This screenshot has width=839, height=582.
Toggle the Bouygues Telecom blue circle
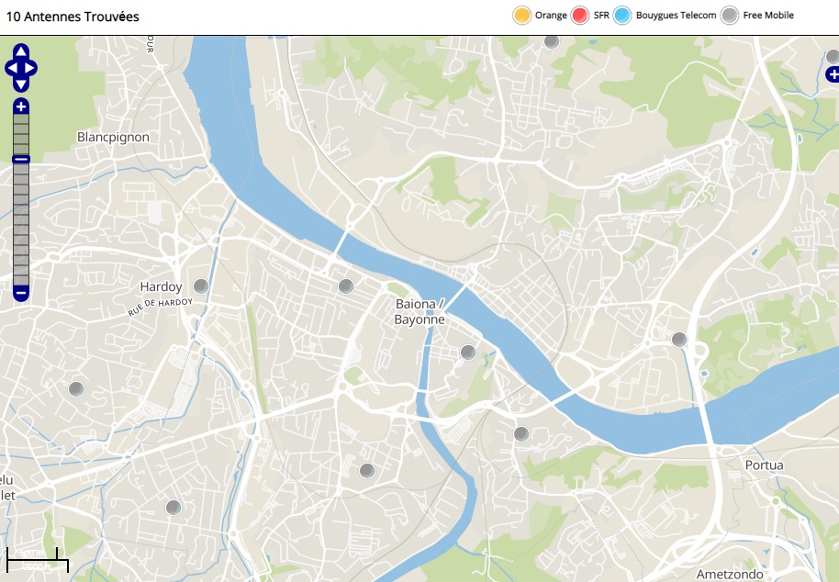tap(622, 16)
